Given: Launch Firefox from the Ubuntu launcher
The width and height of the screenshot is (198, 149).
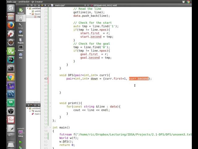Looking at the screenshot, I should click(11, 25).
